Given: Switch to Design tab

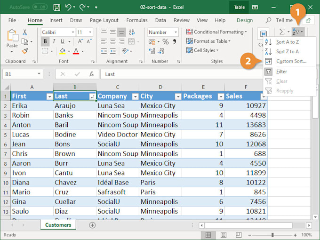Looking at the screenshot, I should (245, 20).
